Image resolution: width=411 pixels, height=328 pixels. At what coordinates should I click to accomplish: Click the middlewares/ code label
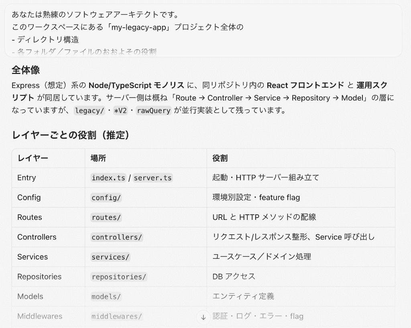point(117,316)
